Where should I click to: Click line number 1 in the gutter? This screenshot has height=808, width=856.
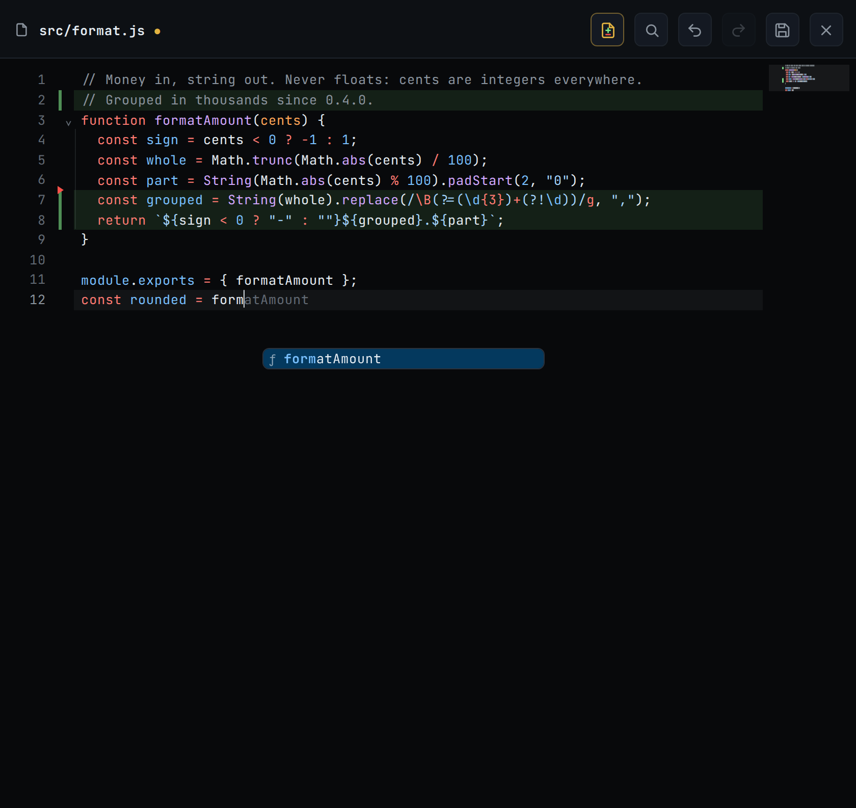41,80
